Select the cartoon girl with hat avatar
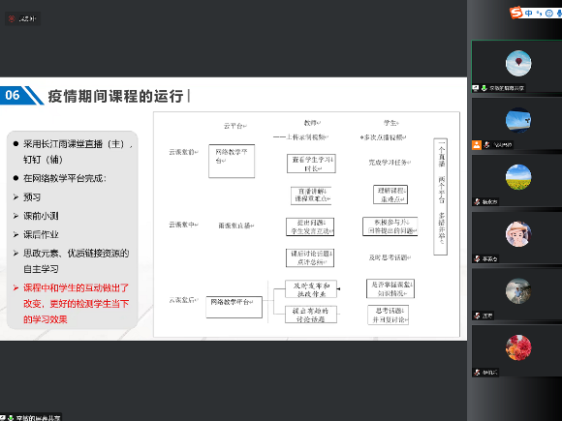562x421 pixels. (518, 234)
